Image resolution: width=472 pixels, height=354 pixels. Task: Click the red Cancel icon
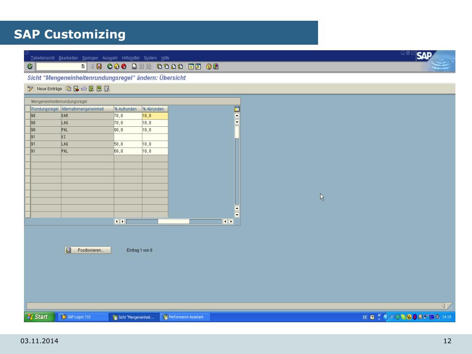pos(124,66)
